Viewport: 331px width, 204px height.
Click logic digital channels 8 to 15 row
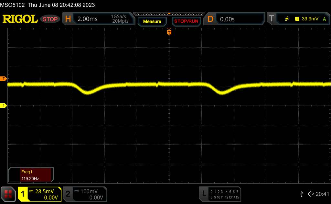point(224,197)
